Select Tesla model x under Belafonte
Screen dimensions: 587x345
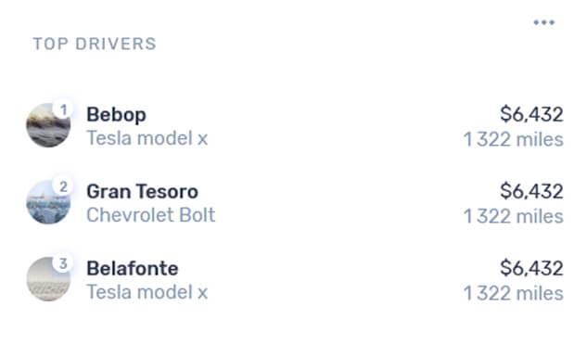point(147,292)
